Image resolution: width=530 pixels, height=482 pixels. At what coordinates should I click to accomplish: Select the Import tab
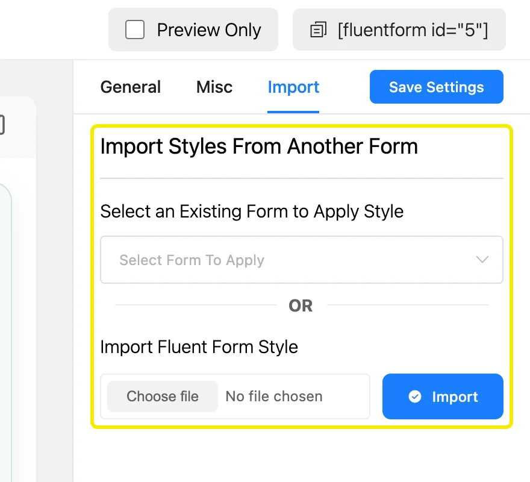[293, 87]
